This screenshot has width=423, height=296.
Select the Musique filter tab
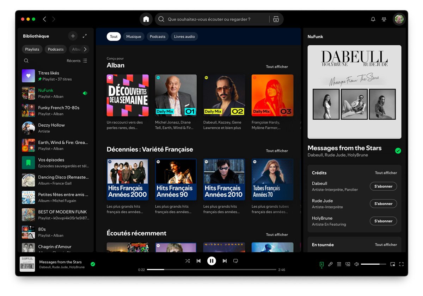pyautogui.click(x=134, y=37)
